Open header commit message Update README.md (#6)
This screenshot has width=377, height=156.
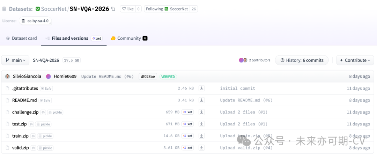click(108, 76)
